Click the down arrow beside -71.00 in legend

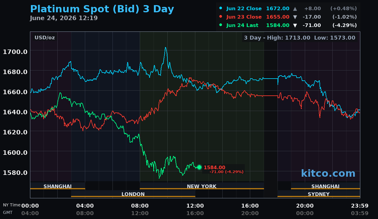(295, 25)
